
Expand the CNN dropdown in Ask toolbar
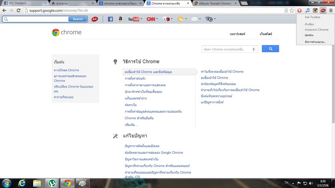[157, 19]
